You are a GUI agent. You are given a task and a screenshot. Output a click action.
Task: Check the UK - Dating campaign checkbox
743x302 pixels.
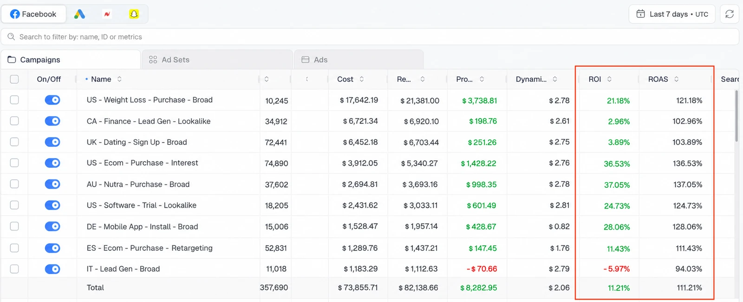(x=14, y=142)
